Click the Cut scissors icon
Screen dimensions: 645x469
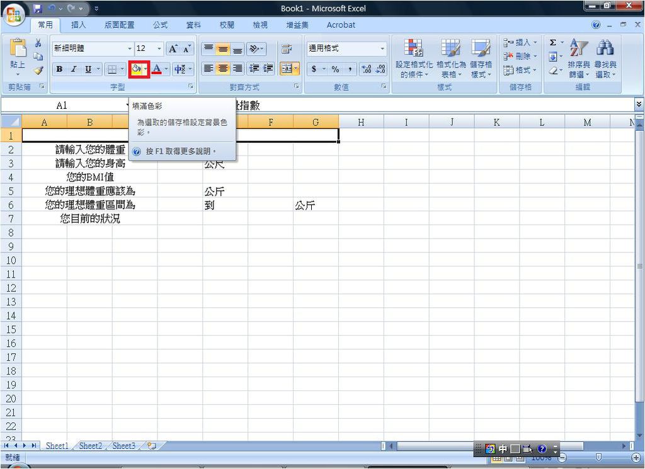pyautogui.click(x=38, y=43)
